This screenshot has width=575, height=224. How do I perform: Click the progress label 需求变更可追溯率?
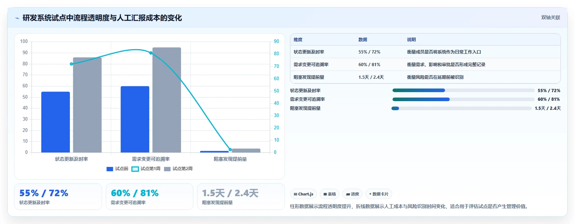click(307, 99)
